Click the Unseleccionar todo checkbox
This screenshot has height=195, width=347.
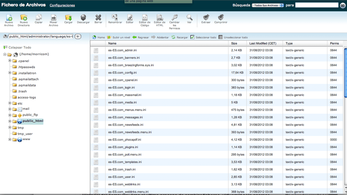coord(221,37)
